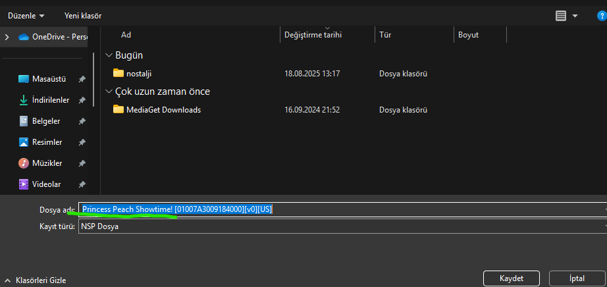The height and width of the screenshot is (287, 607).
Task: Click the pin icon next to Belgeler
Action: pos(82,121)
